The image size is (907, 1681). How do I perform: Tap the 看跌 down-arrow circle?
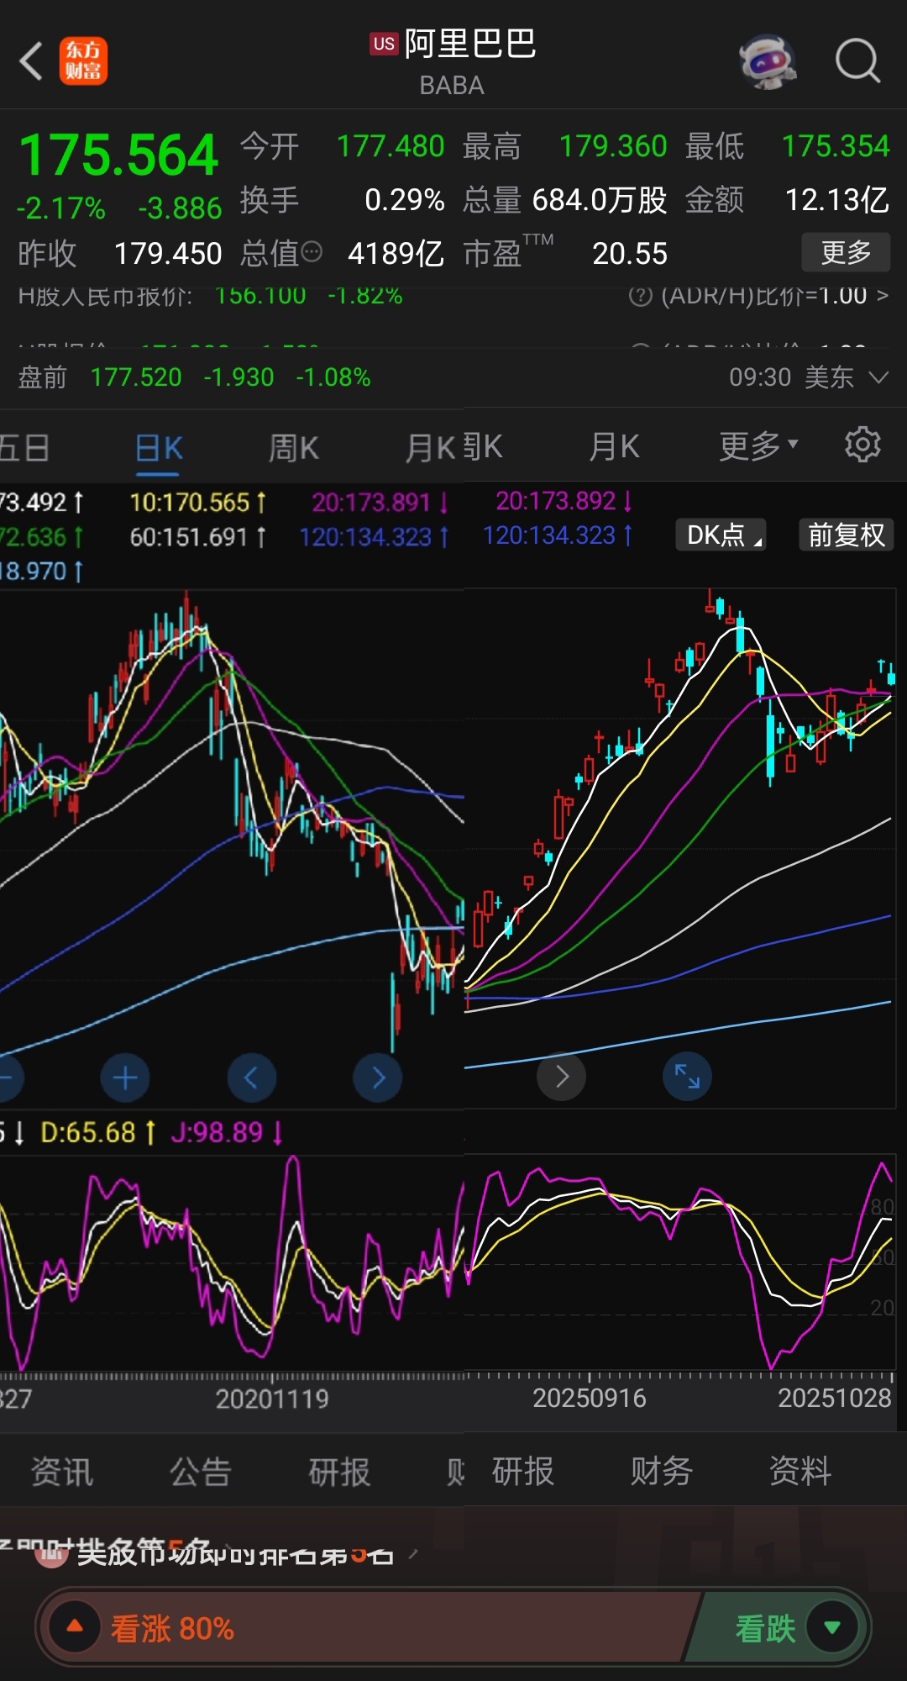(832, 1627)
